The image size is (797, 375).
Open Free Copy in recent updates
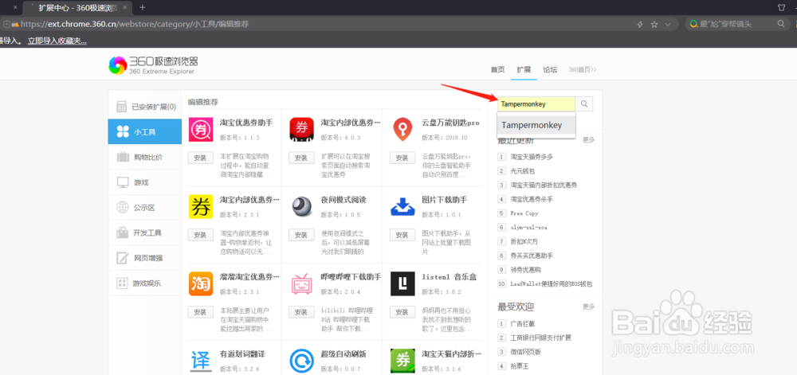point(524,213)
